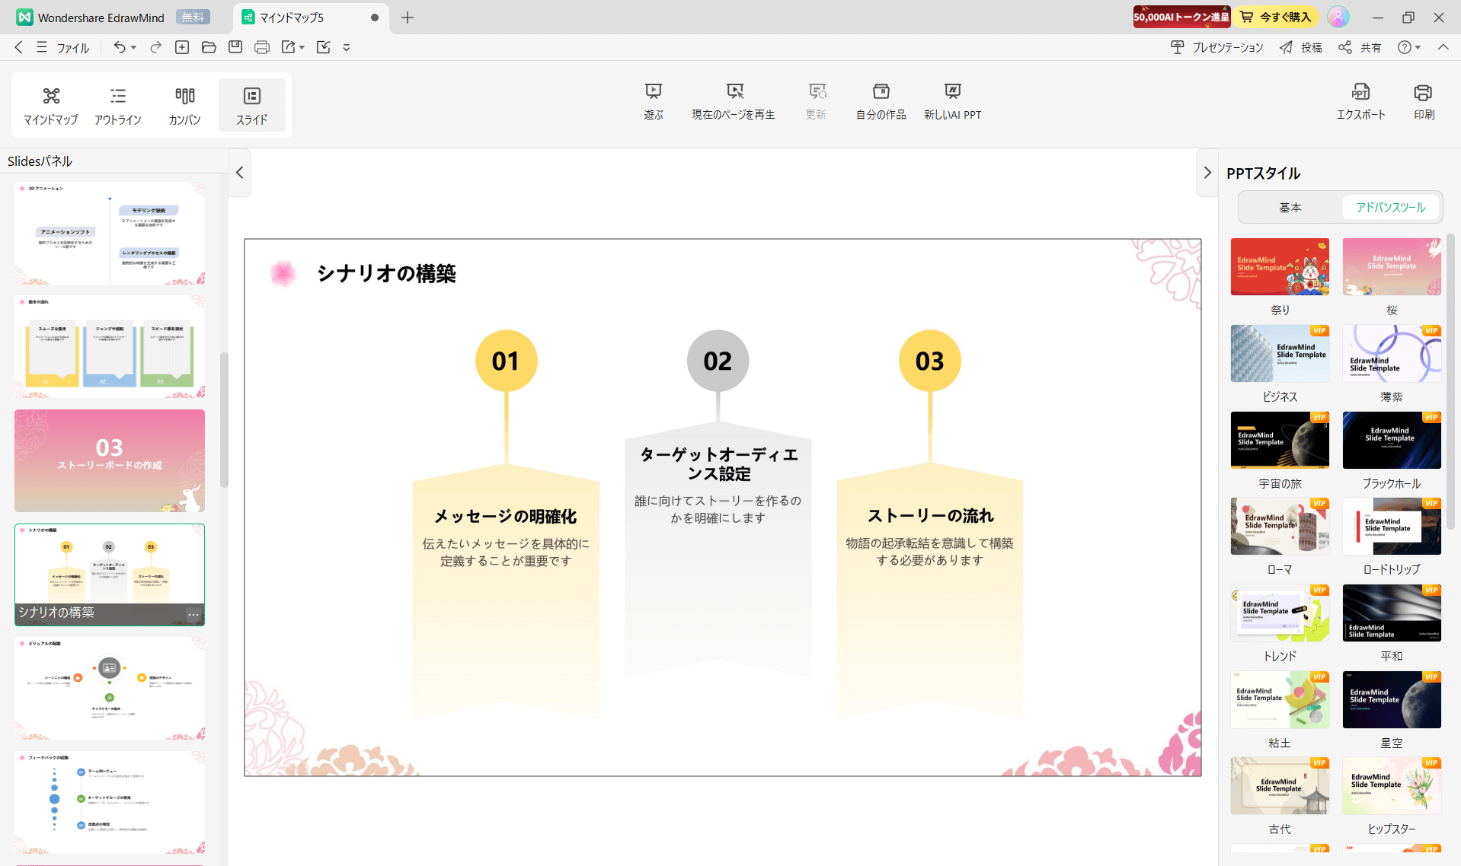Open the hamburger menu icon next to ファイル
This screenshot has width=1461, height=866.
point(42,47)
